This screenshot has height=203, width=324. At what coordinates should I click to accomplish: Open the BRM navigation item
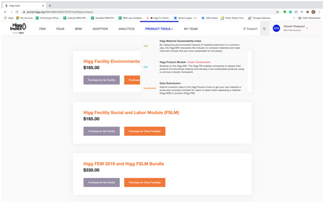coord(78,29)
